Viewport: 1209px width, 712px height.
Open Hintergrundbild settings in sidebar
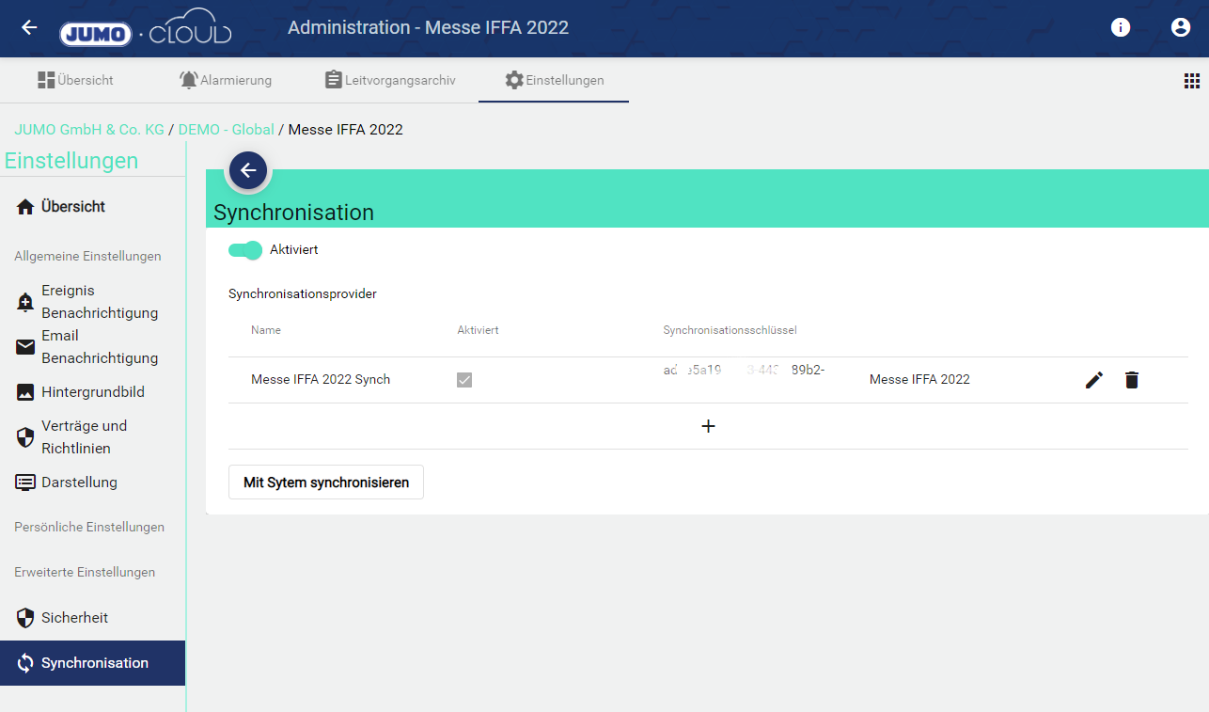click(x=92, y=392)
